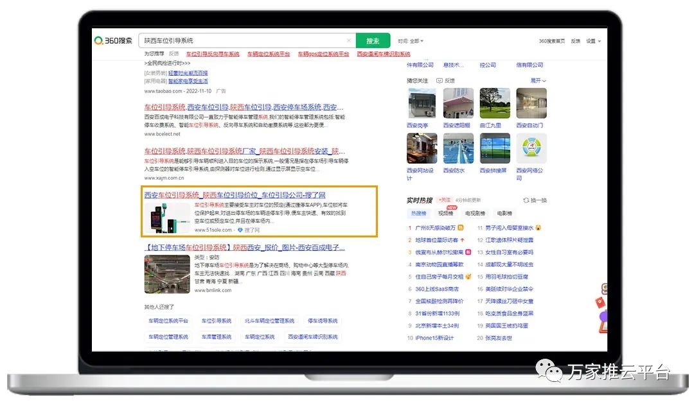Open the underground parking garage thumbnail
694x403 pixels.
[x=166, y=274]
